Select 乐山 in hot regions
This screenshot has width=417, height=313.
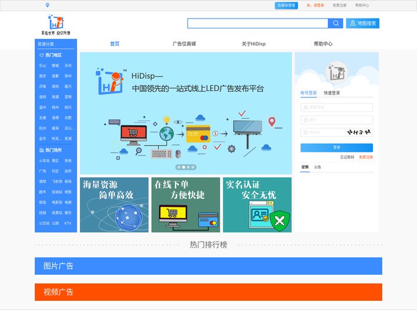point(42,65)
